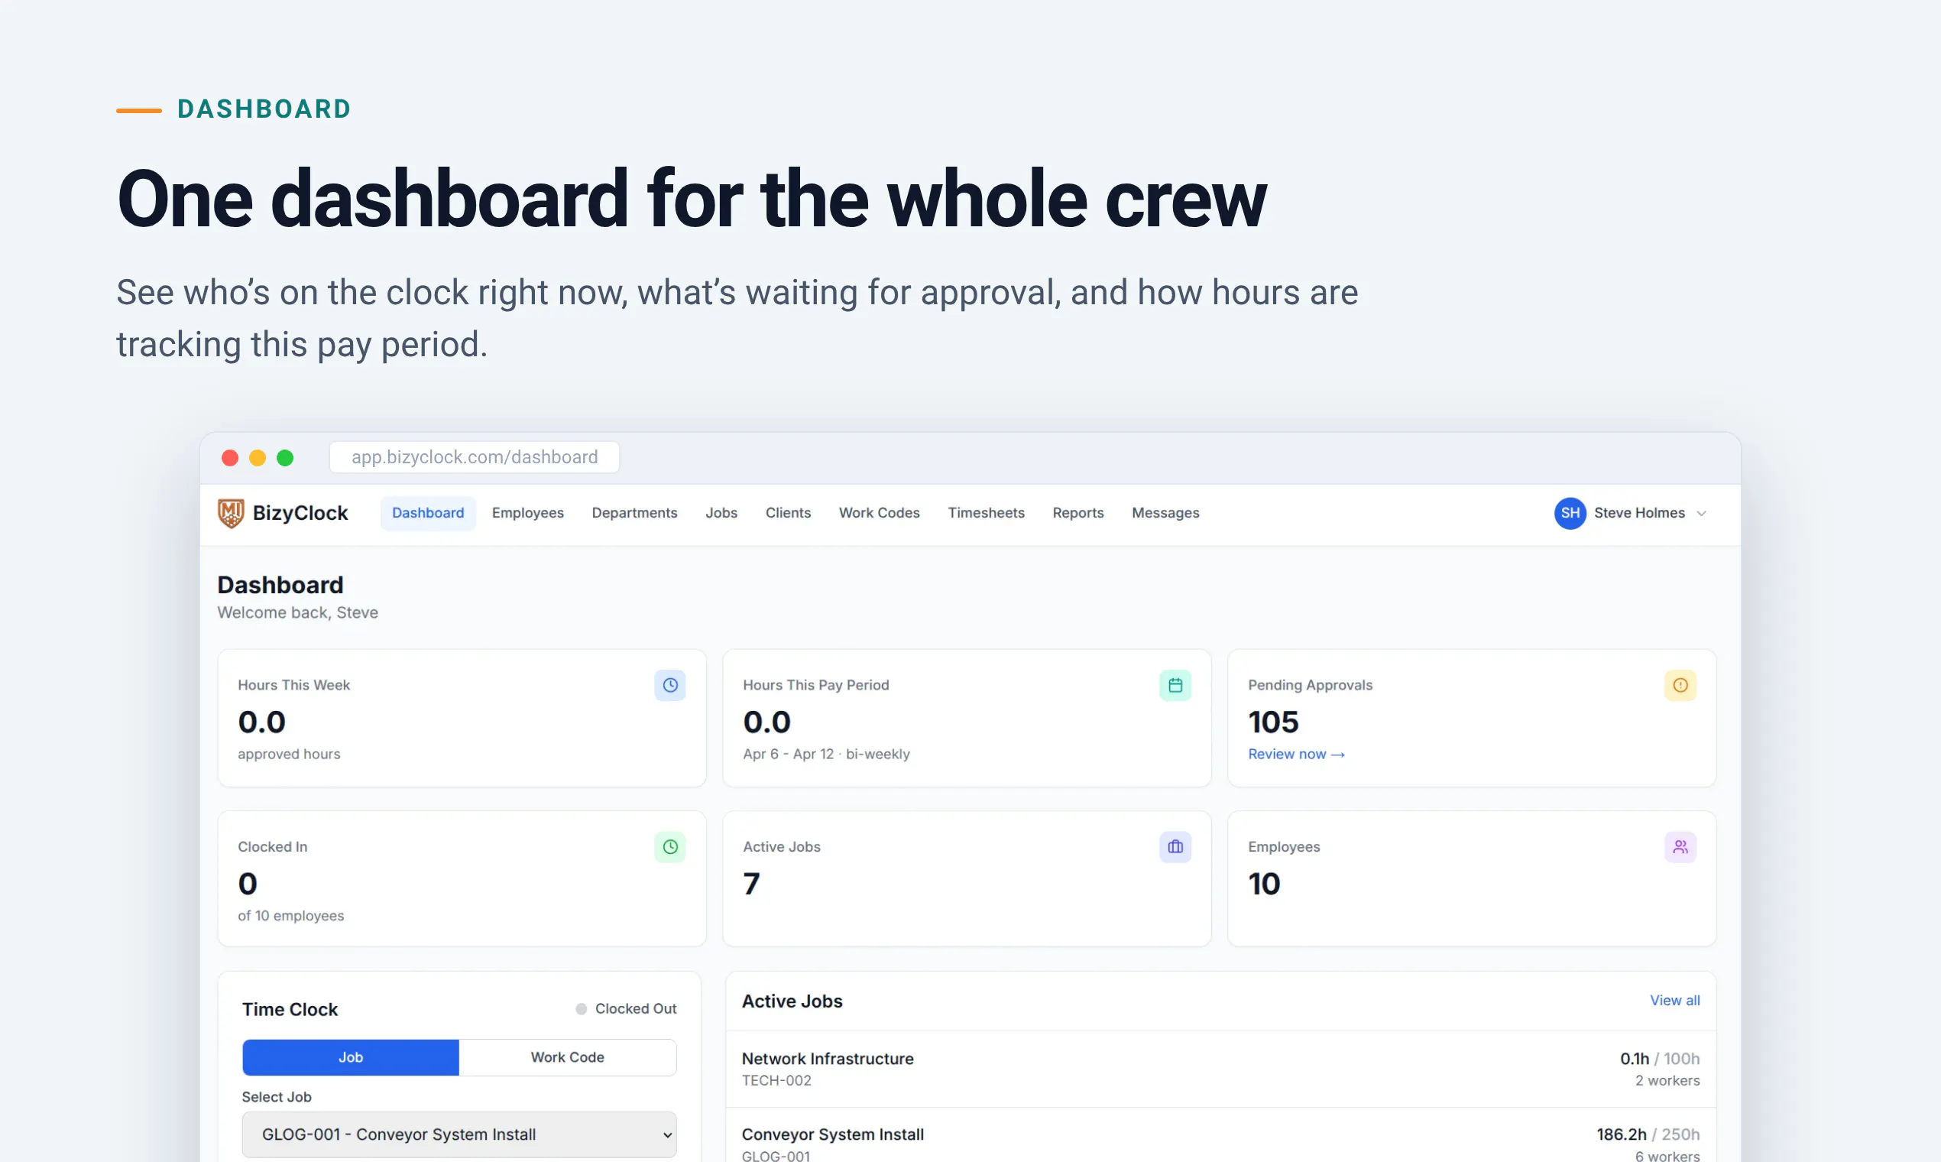The image size is (1941, 1162).
Task: Click the Time Clock heading
Action: tap(290, 1010)
